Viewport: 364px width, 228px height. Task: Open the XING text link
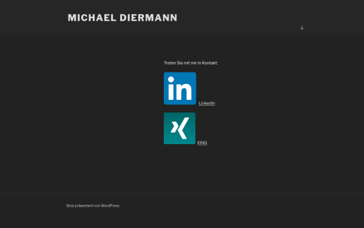pos(202,143)
